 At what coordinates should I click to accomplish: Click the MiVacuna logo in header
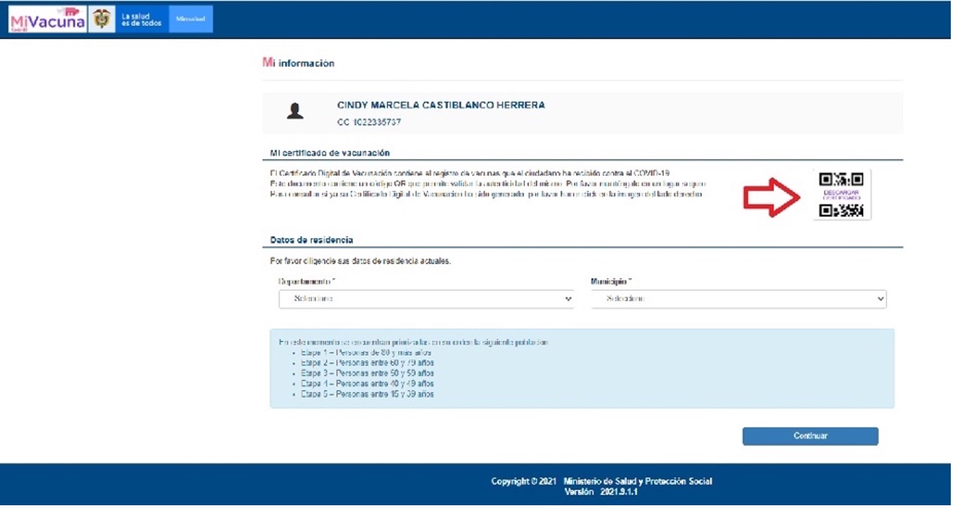point(46,19)
